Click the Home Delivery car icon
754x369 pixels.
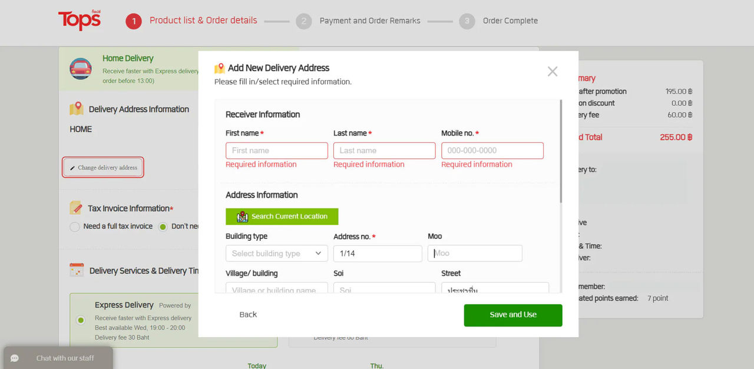point(81,68)
